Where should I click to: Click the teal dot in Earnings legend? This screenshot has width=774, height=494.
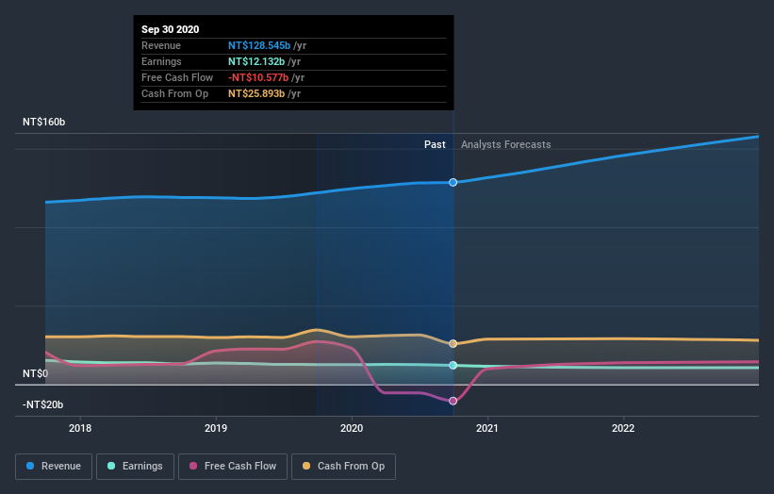[x=111, y=466]
